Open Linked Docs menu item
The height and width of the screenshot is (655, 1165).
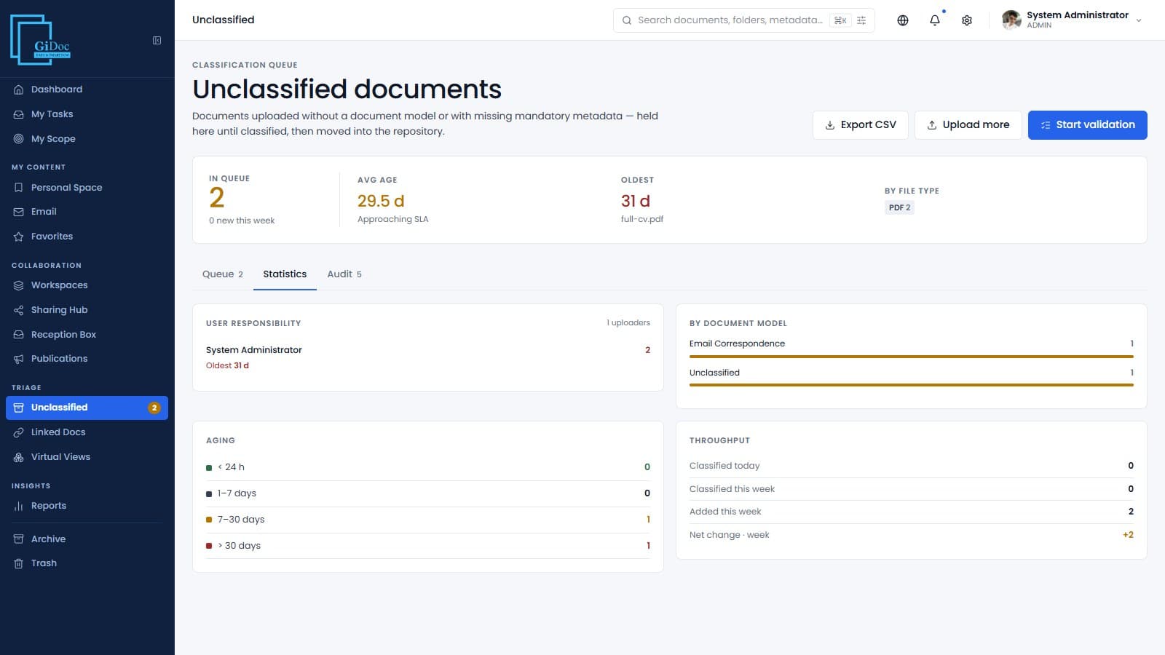[87, 432]
